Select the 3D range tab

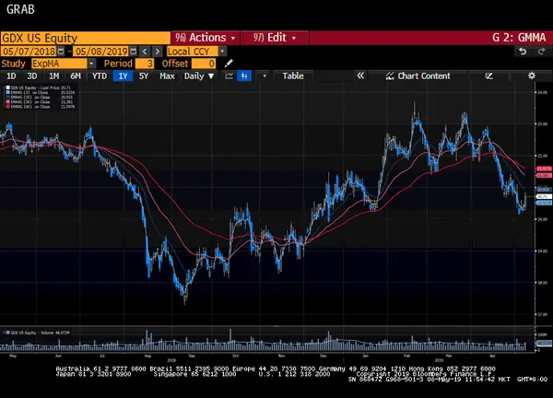(x=32, y=76)
